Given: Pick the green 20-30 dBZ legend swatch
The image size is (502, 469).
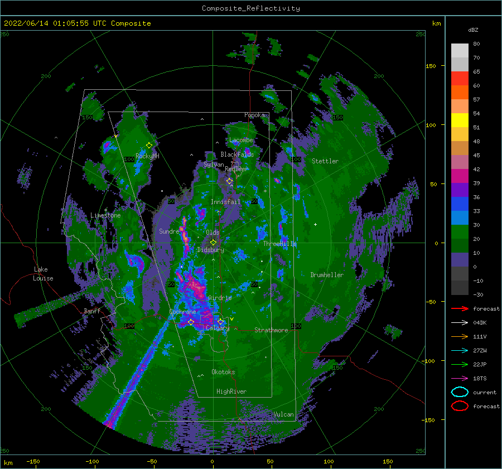Looking at the screenshot, I should pyautogui.click(x=460, y=232).
